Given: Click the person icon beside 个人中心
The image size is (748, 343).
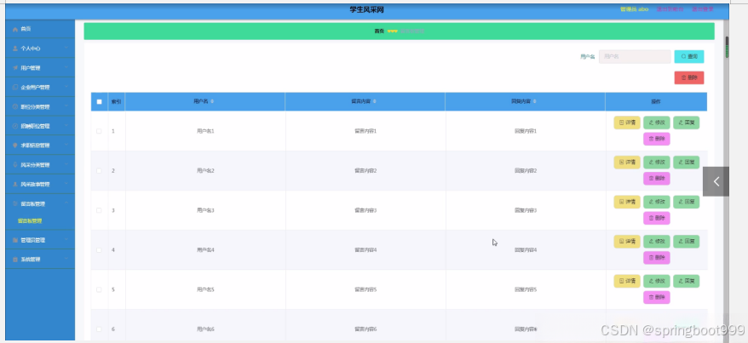Looking at the screenshot, I should click(x=15, y=49).
